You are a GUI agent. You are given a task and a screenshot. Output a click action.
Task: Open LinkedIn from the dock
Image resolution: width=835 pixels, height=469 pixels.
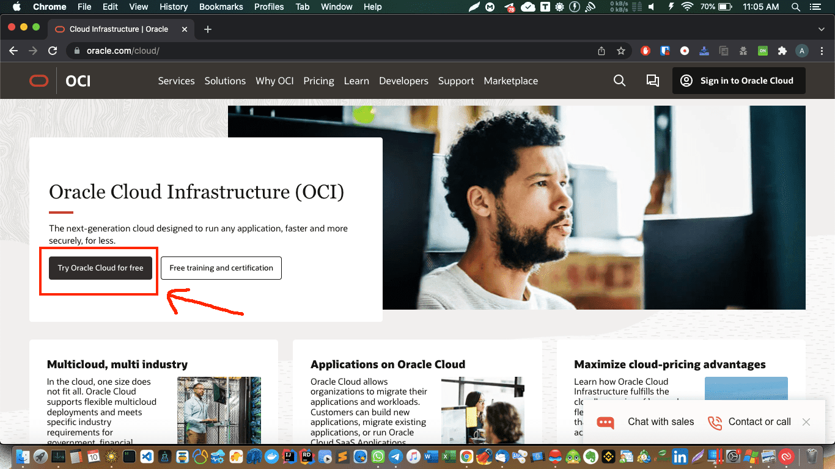679,456
